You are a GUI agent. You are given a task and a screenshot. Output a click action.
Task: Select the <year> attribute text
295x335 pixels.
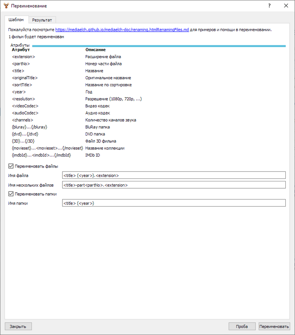click(19, 92)
